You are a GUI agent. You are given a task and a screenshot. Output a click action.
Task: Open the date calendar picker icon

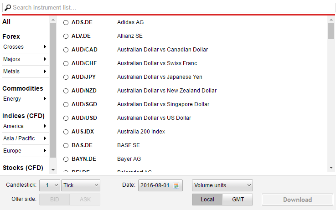click(176, 185)
